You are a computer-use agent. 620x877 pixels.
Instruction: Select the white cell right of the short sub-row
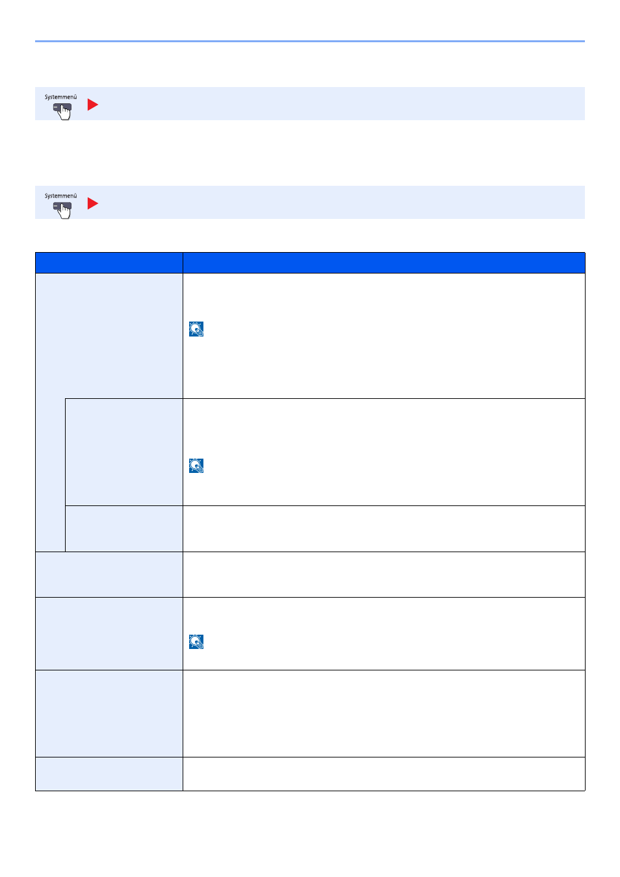click(383, 528)
